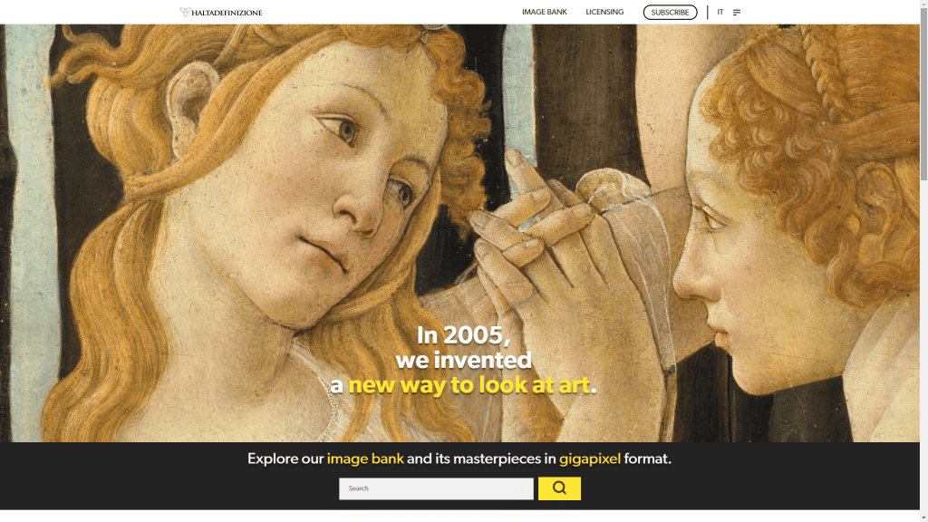Viewport: 928px width, 522px height.
Task: Open the IMAGE BANK menu item
Action: (545, 12)
